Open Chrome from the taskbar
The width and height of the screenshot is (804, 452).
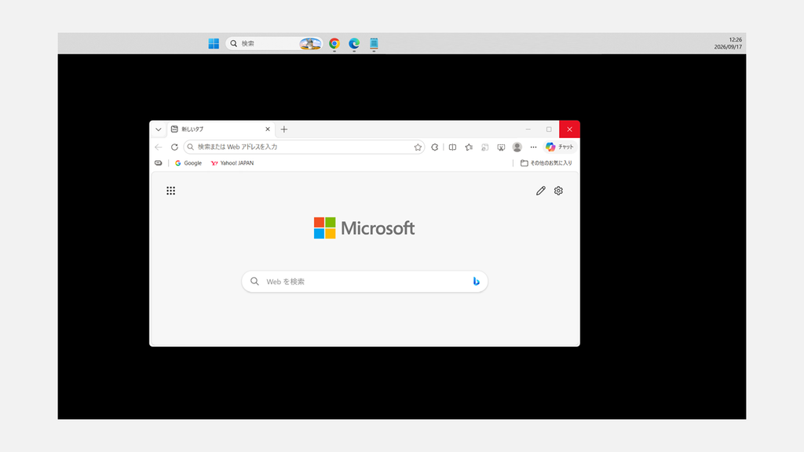click(334, 44)
